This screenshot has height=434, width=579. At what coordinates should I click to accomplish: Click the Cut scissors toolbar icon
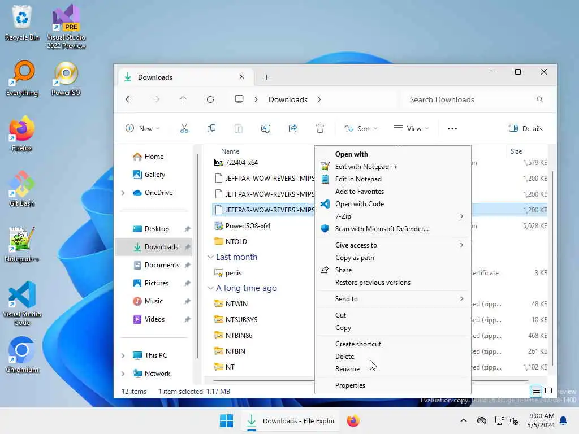[184, 128]
